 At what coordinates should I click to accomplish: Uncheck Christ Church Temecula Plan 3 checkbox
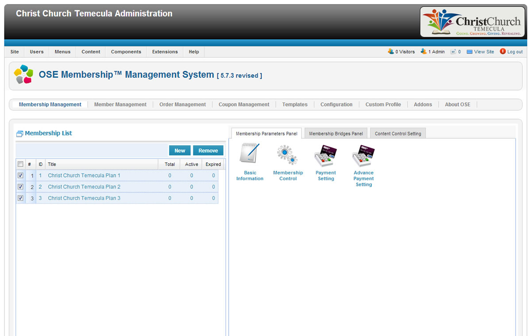pos(20,198)
